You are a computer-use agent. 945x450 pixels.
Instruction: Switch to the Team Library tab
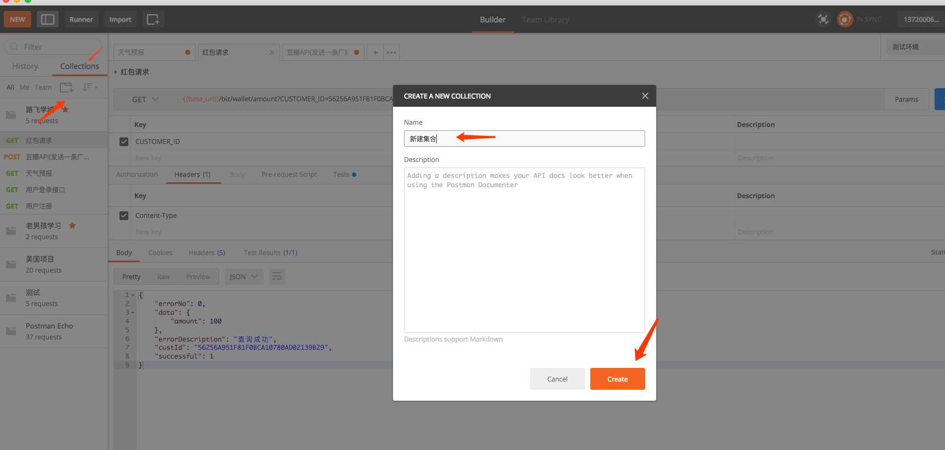[x=545, y=20]
